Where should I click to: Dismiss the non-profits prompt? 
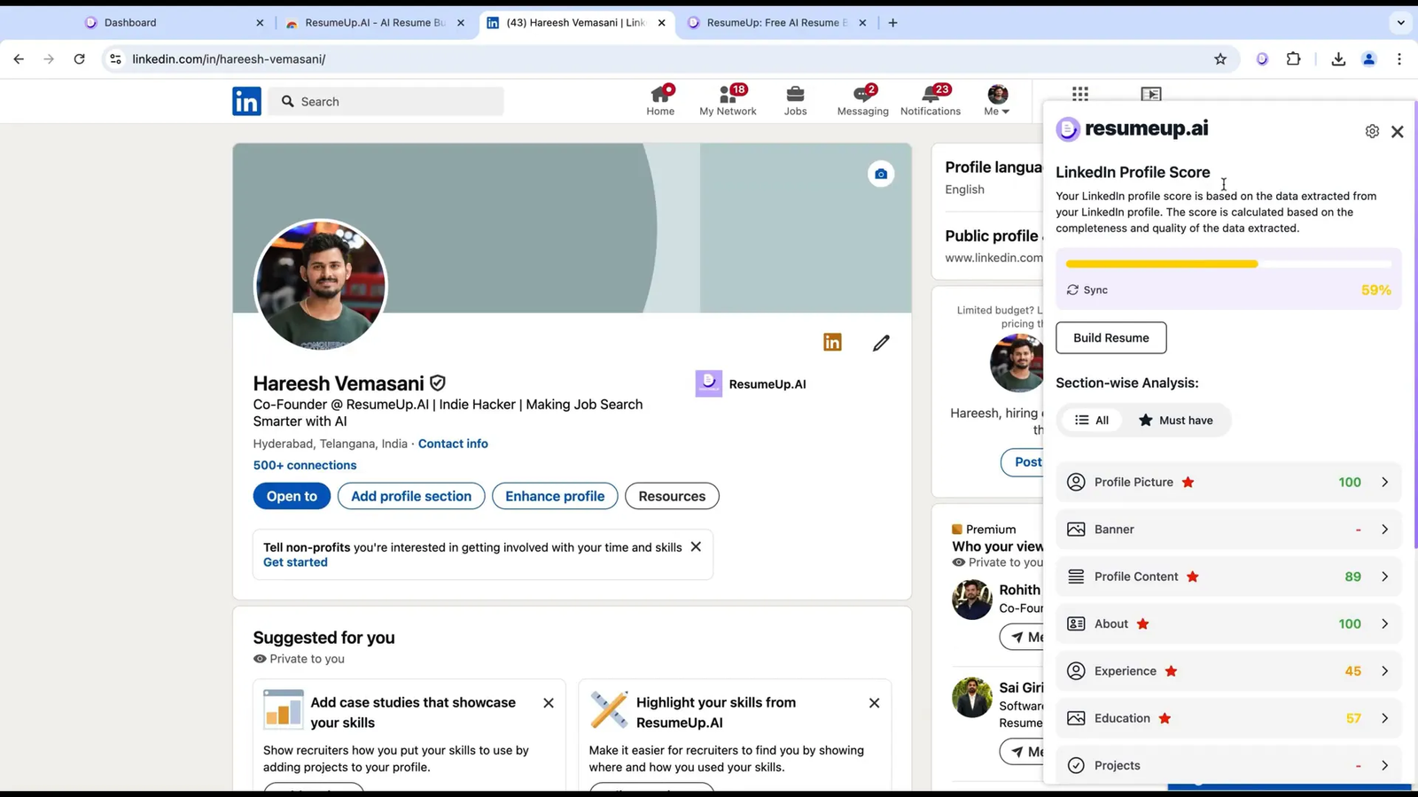[x=696, y=546]
